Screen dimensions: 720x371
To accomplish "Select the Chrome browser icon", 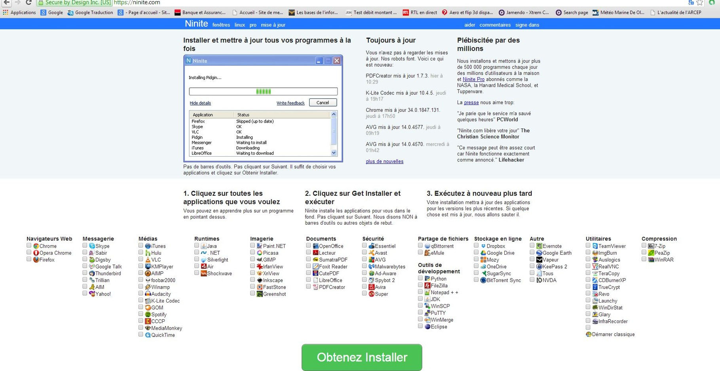I will click(37, 246).
